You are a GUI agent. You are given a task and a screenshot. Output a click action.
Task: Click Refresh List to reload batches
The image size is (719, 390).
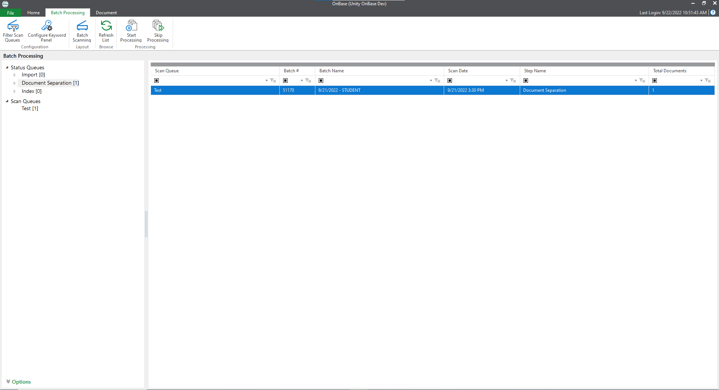(x=106, y=31)
